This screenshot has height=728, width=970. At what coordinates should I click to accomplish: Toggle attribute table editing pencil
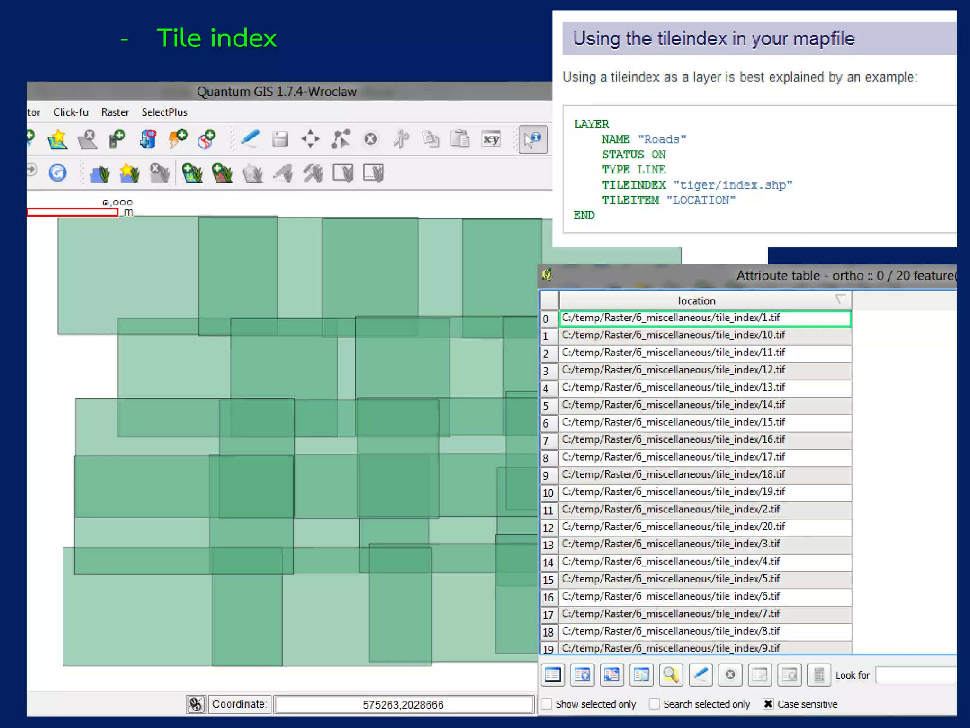[701, 675]
